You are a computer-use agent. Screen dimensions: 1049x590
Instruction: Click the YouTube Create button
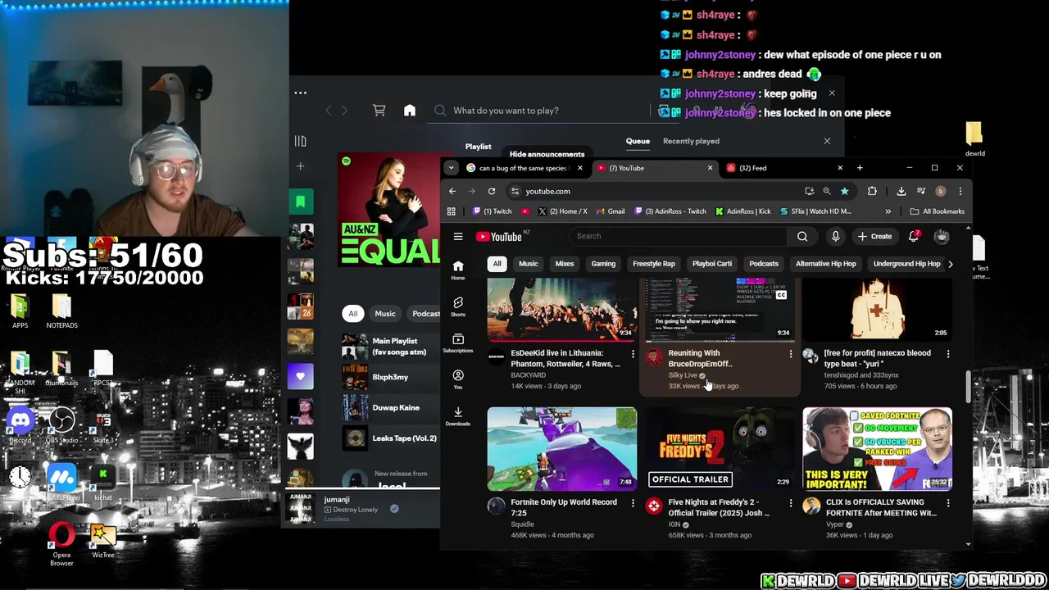click(874, 237)
